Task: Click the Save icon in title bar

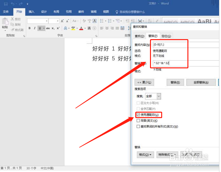Action: point(6,4)
